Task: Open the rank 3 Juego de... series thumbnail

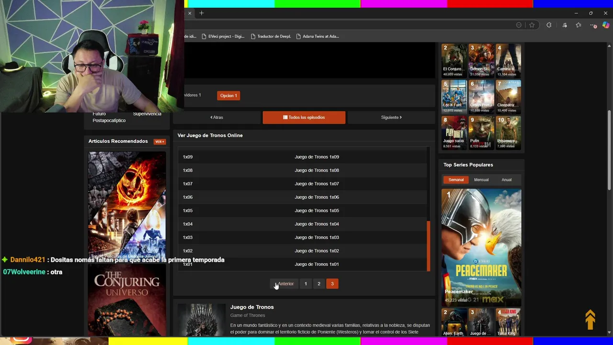Action: (x=481, y=322)
